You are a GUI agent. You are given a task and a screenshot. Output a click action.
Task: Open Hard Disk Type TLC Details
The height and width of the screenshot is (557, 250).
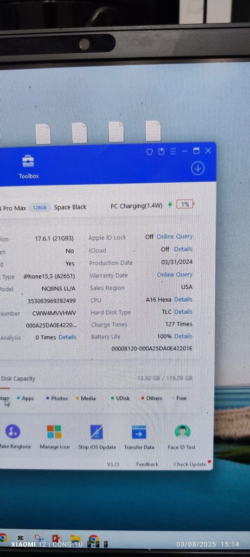click(183, 312)
